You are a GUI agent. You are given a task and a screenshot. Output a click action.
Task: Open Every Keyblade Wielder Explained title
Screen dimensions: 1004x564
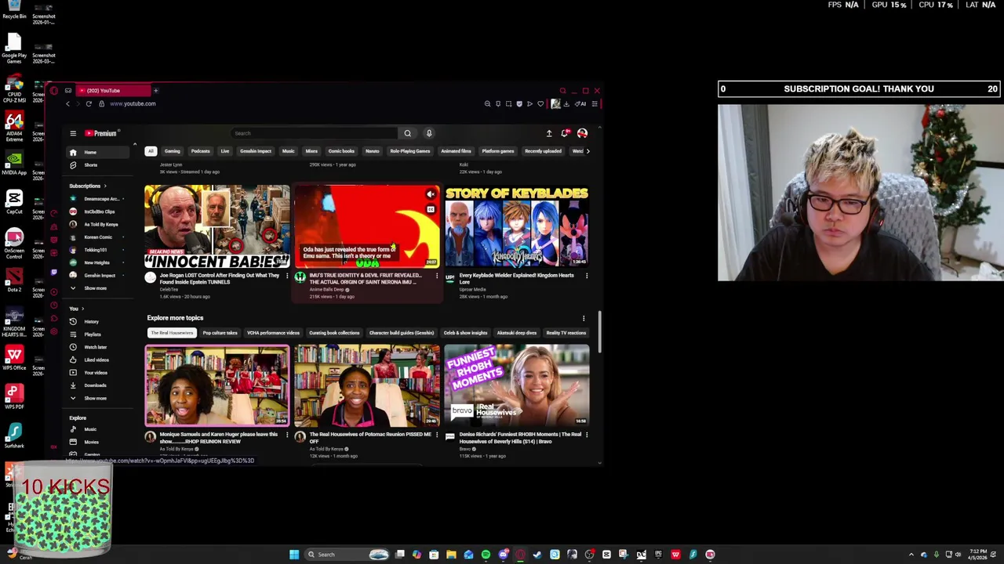point(516,279)
